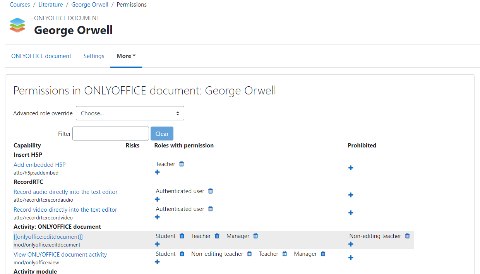Screen dimensions: 480x274
Task: Add permitted role for View ONLYOFFICE activity
Action: point(157,262)
